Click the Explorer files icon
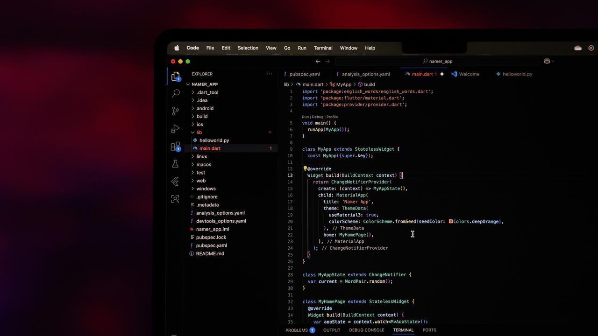Viewport: 598px width, 336px height. pos(176,76)
